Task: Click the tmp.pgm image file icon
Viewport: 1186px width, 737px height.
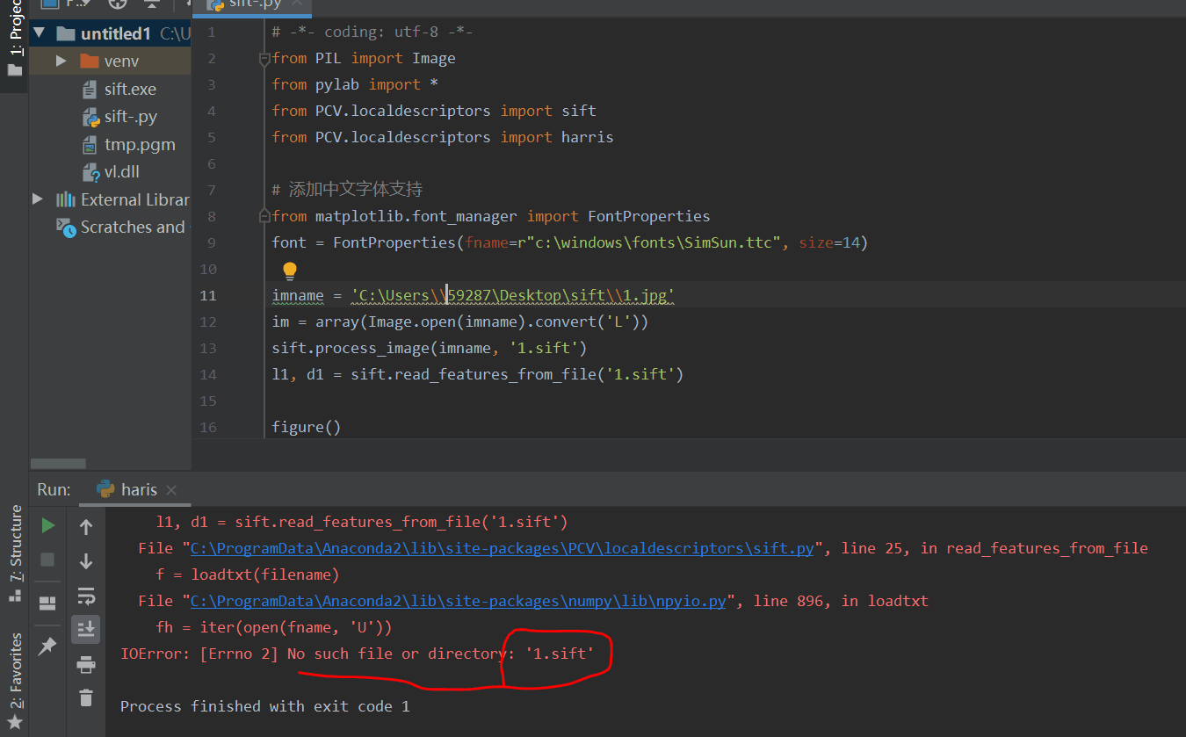Action: 90,145
